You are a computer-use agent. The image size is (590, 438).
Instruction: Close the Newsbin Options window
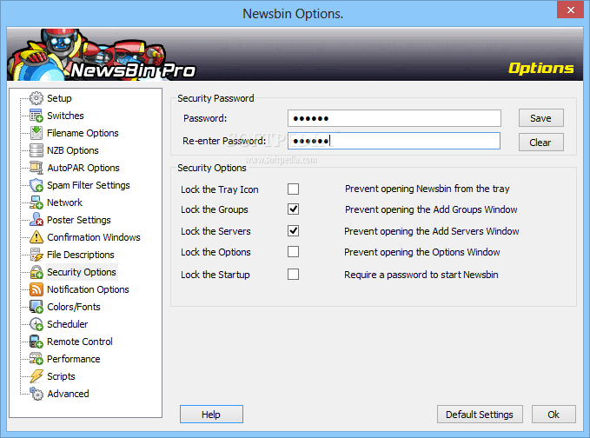(570, 10)
